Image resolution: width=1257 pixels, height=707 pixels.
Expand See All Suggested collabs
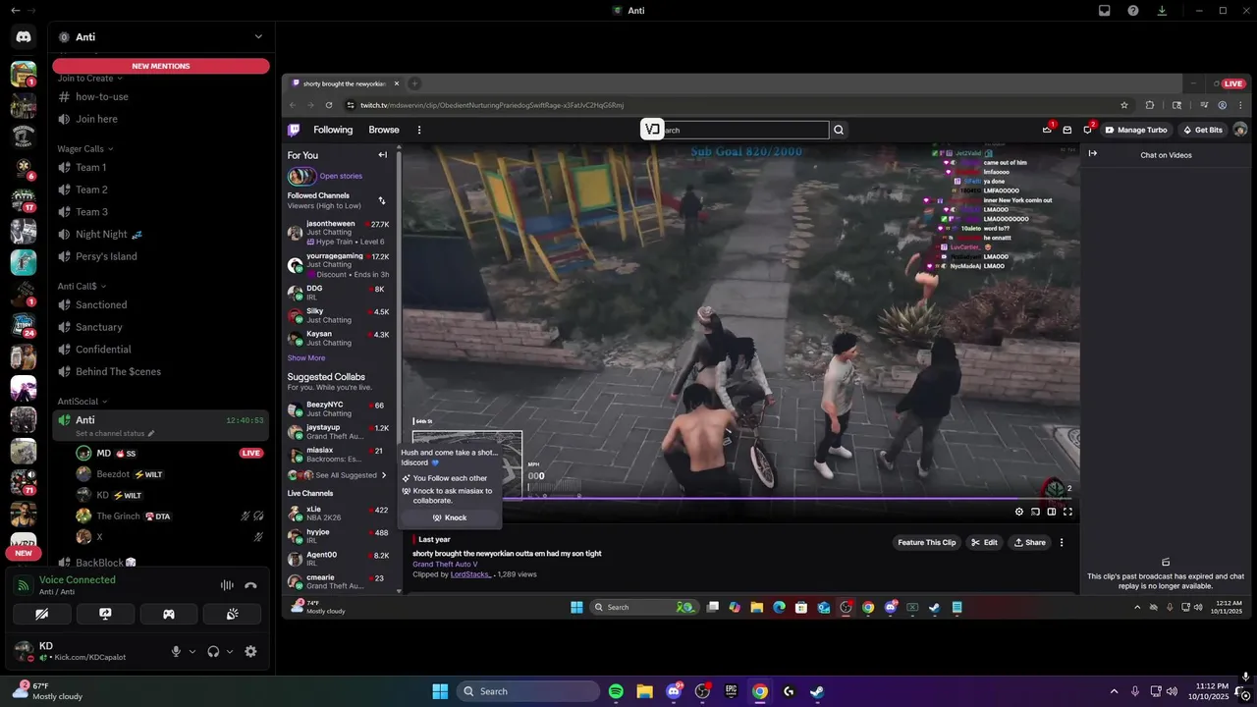coord(338,475)
